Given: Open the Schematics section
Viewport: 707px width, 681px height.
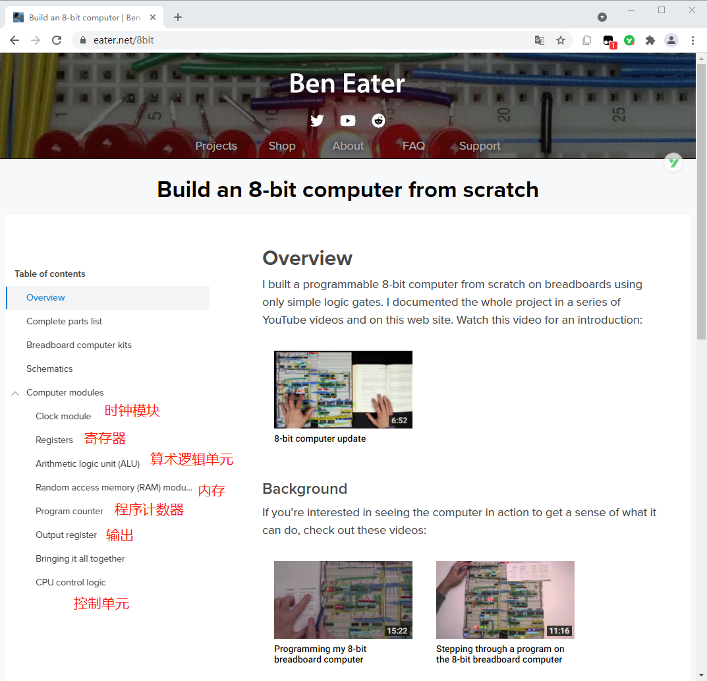Looking at the screenshot, I should (49, 369).
